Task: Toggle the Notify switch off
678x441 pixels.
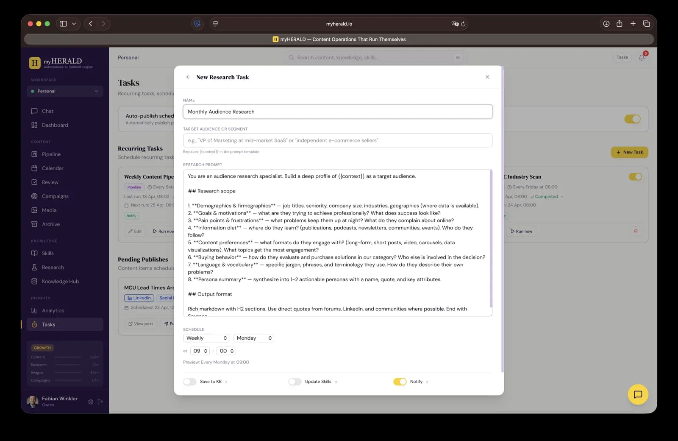Action: point(400,382)
